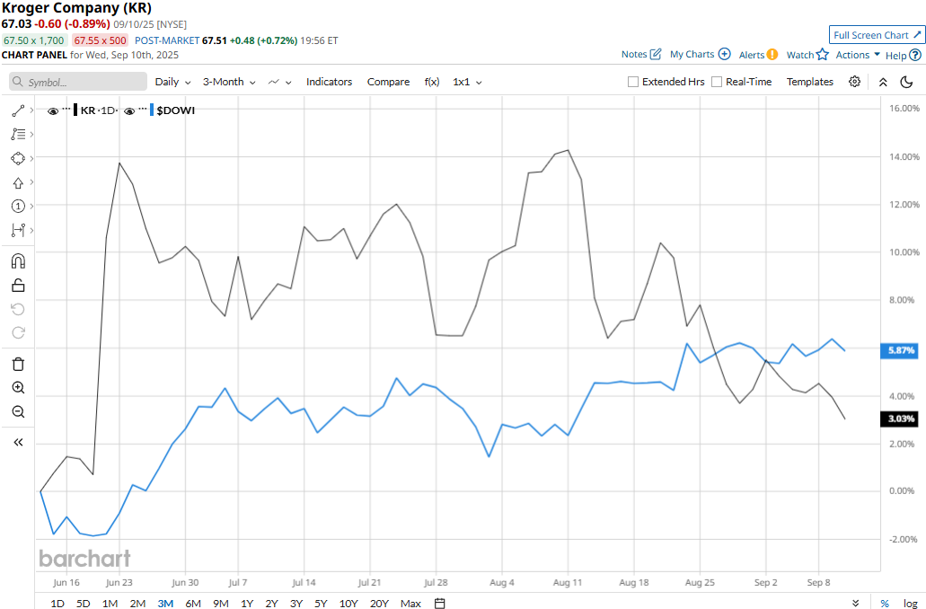The height and width of the screenshot is (609, 926).
Task: Toggle the log scale button
Action: (x=910, y=603)
